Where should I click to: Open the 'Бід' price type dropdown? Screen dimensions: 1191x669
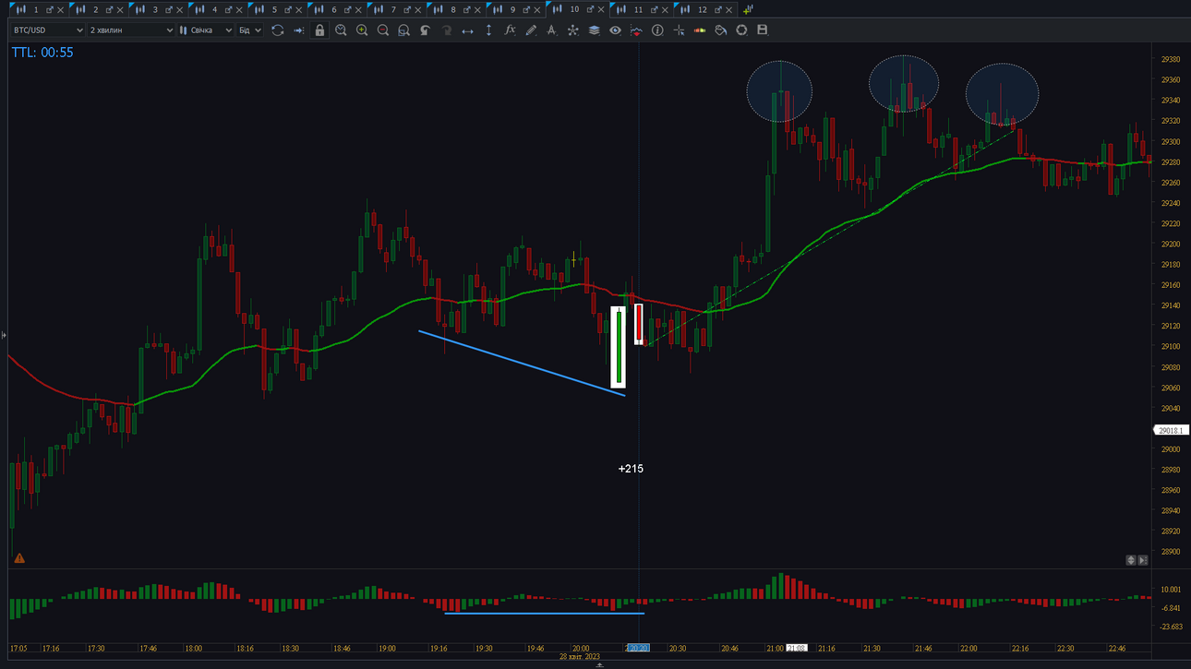tap(250, 30)
